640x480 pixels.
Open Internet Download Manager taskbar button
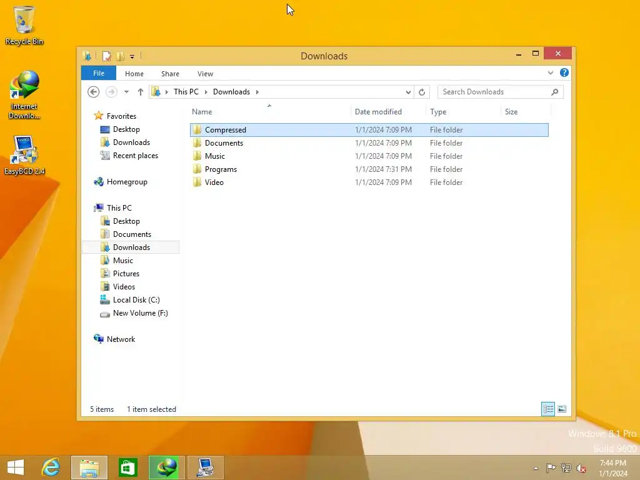pos(167,467)
